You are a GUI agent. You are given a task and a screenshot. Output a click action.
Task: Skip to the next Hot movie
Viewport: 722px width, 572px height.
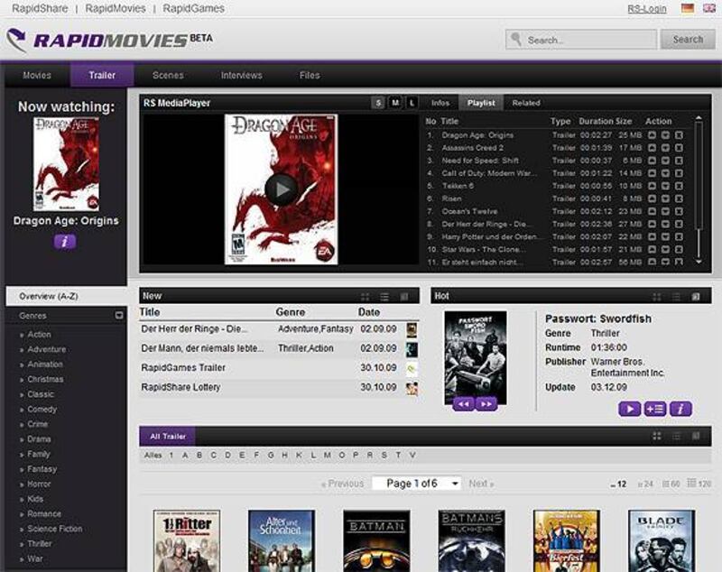pos(486,404)
